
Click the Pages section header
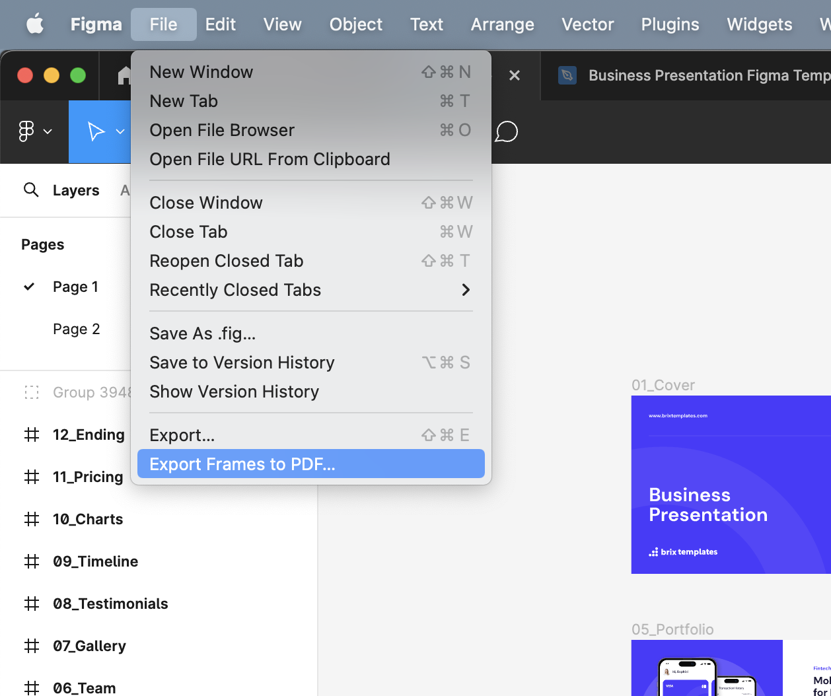(43, 244)
